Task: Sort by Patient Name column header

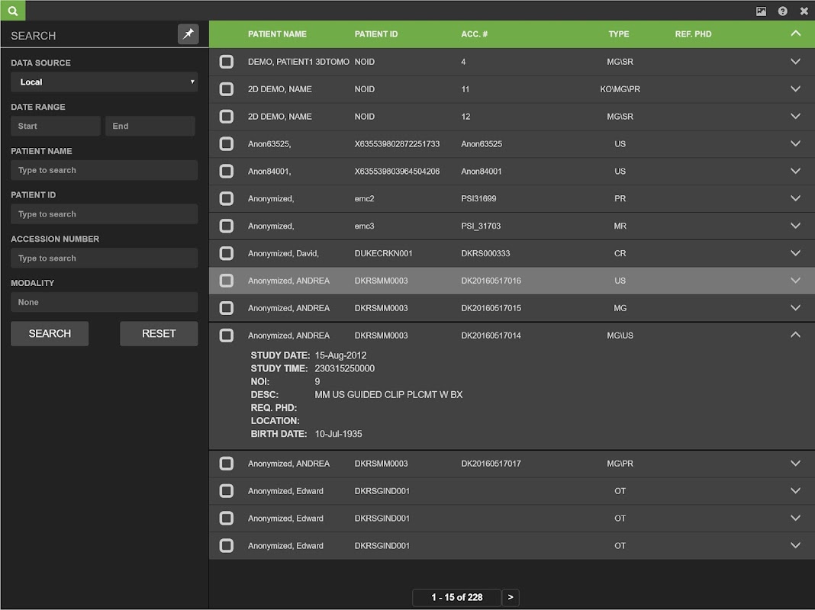Action: 277,34
